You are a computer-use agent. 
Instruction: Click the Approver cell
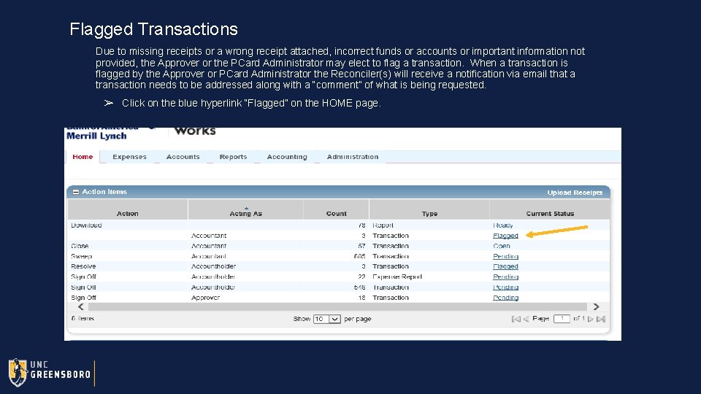click(x=206, y=298)
